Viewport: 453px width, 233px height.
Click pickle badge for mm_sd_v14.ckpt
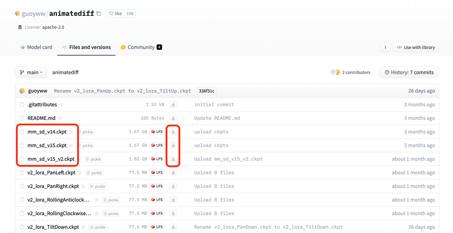[85, 132]
